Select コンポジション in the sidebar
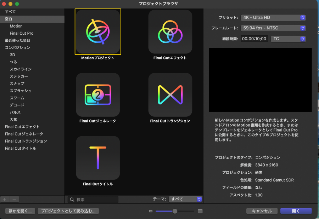The height and width of the screenshot is (219, 319). pos(17,47)
